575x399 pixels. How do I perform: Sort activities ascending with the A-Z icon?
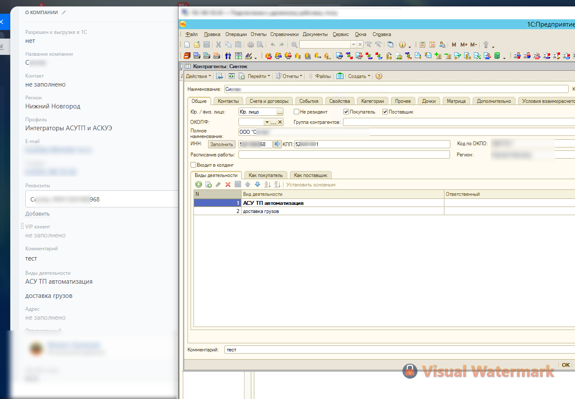click(268, 185)
